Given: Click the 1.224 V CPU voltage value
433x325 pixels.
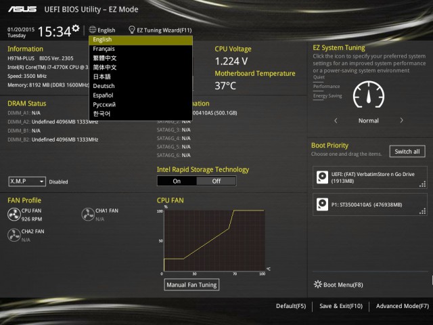Looking at the screenshot, I should pos(231,62).
